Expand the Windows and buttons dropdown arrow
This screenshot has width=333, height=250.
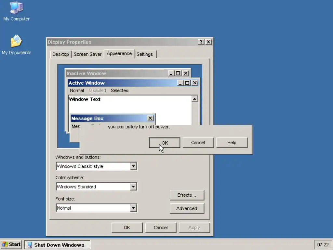pos(133,166)
